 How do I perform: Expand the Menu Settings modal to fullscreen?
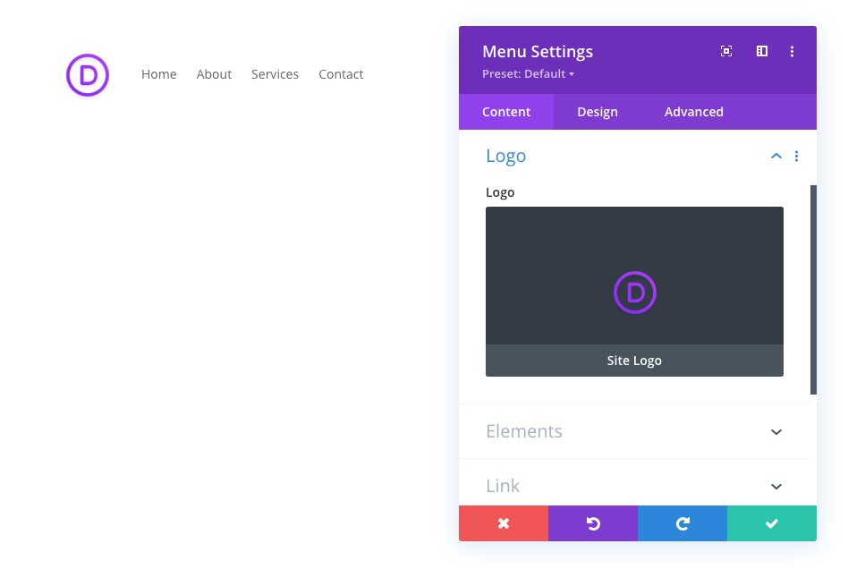725,51
